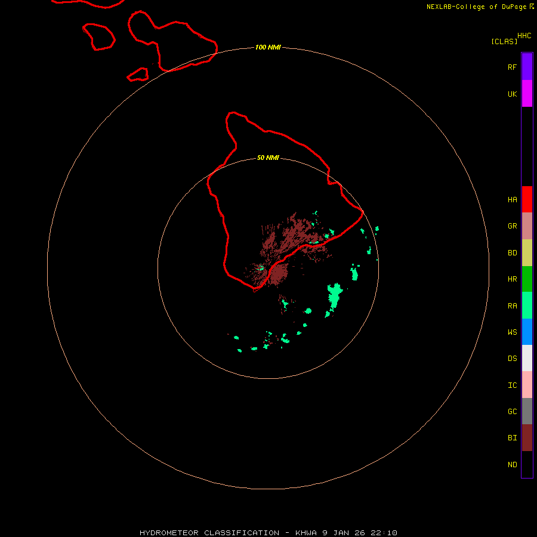
Task: Click the GC legend label
Action: (x=512, y=412)
